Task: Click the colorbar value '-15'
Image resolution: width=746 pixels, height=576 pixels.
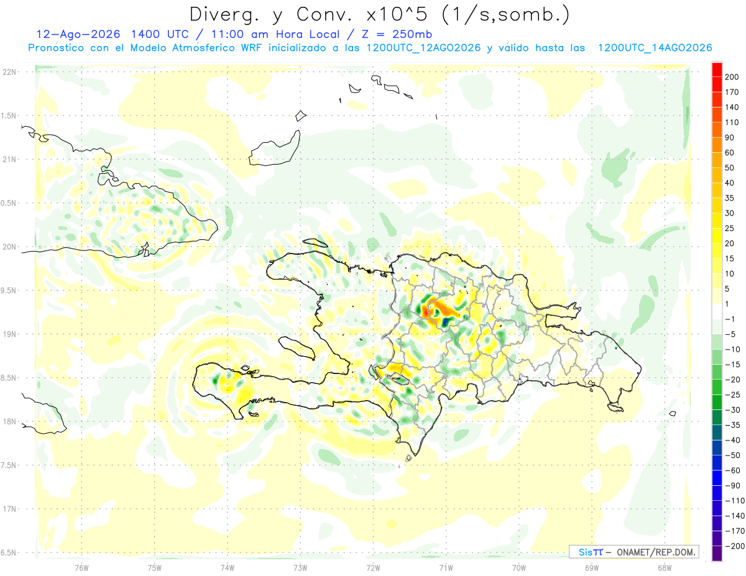Action: tap(734, 365)
